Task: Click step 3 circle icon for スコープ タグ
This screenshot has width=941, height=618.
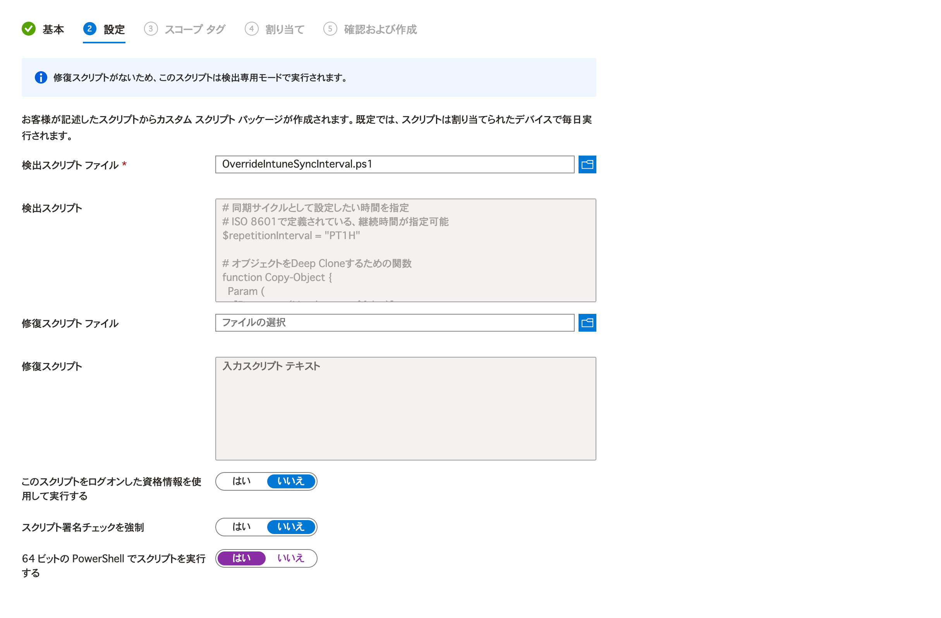Action: pos(151,29)
